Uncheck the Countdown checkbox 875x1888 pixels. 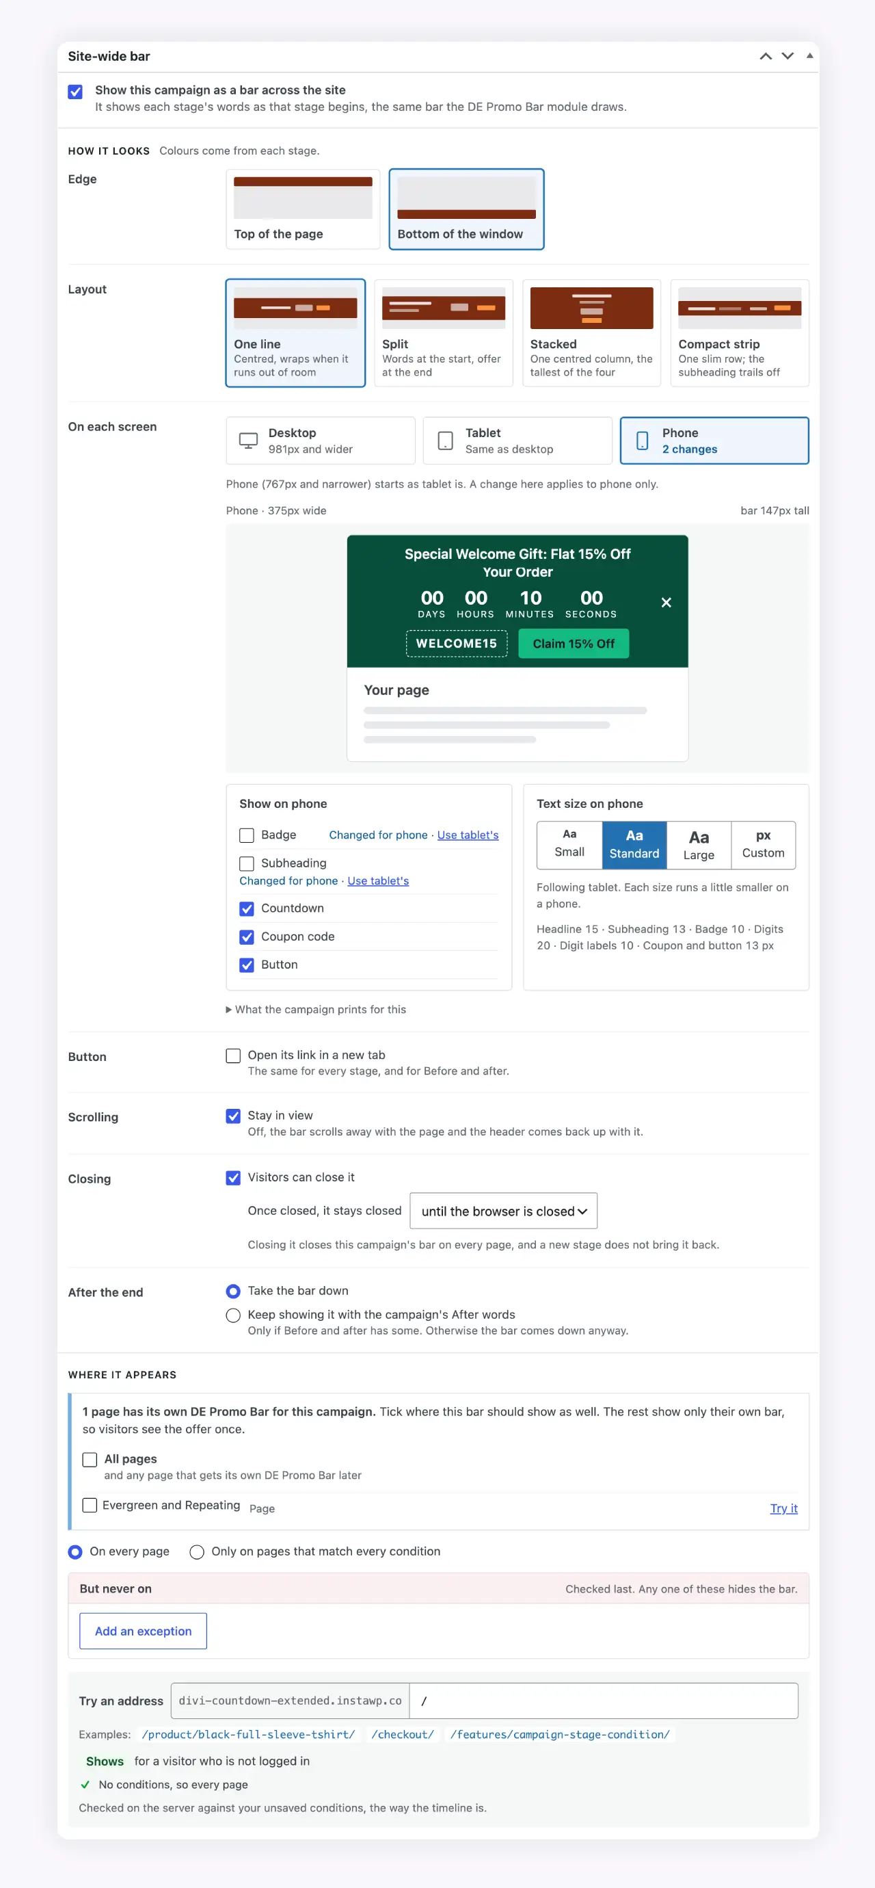(247, 909)
